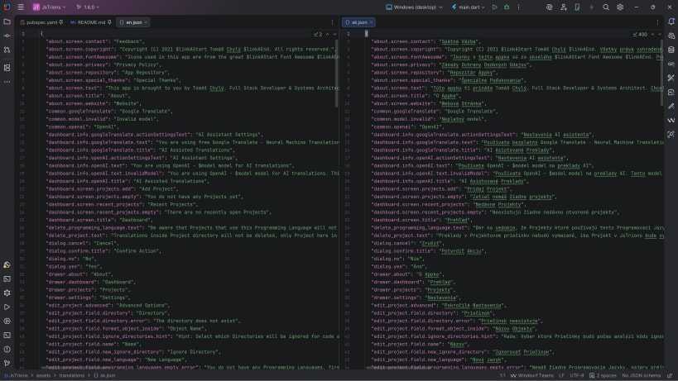Click sk.json in the breadcrumb path
This screenshot has width=678, height=381.
point(105,376)
